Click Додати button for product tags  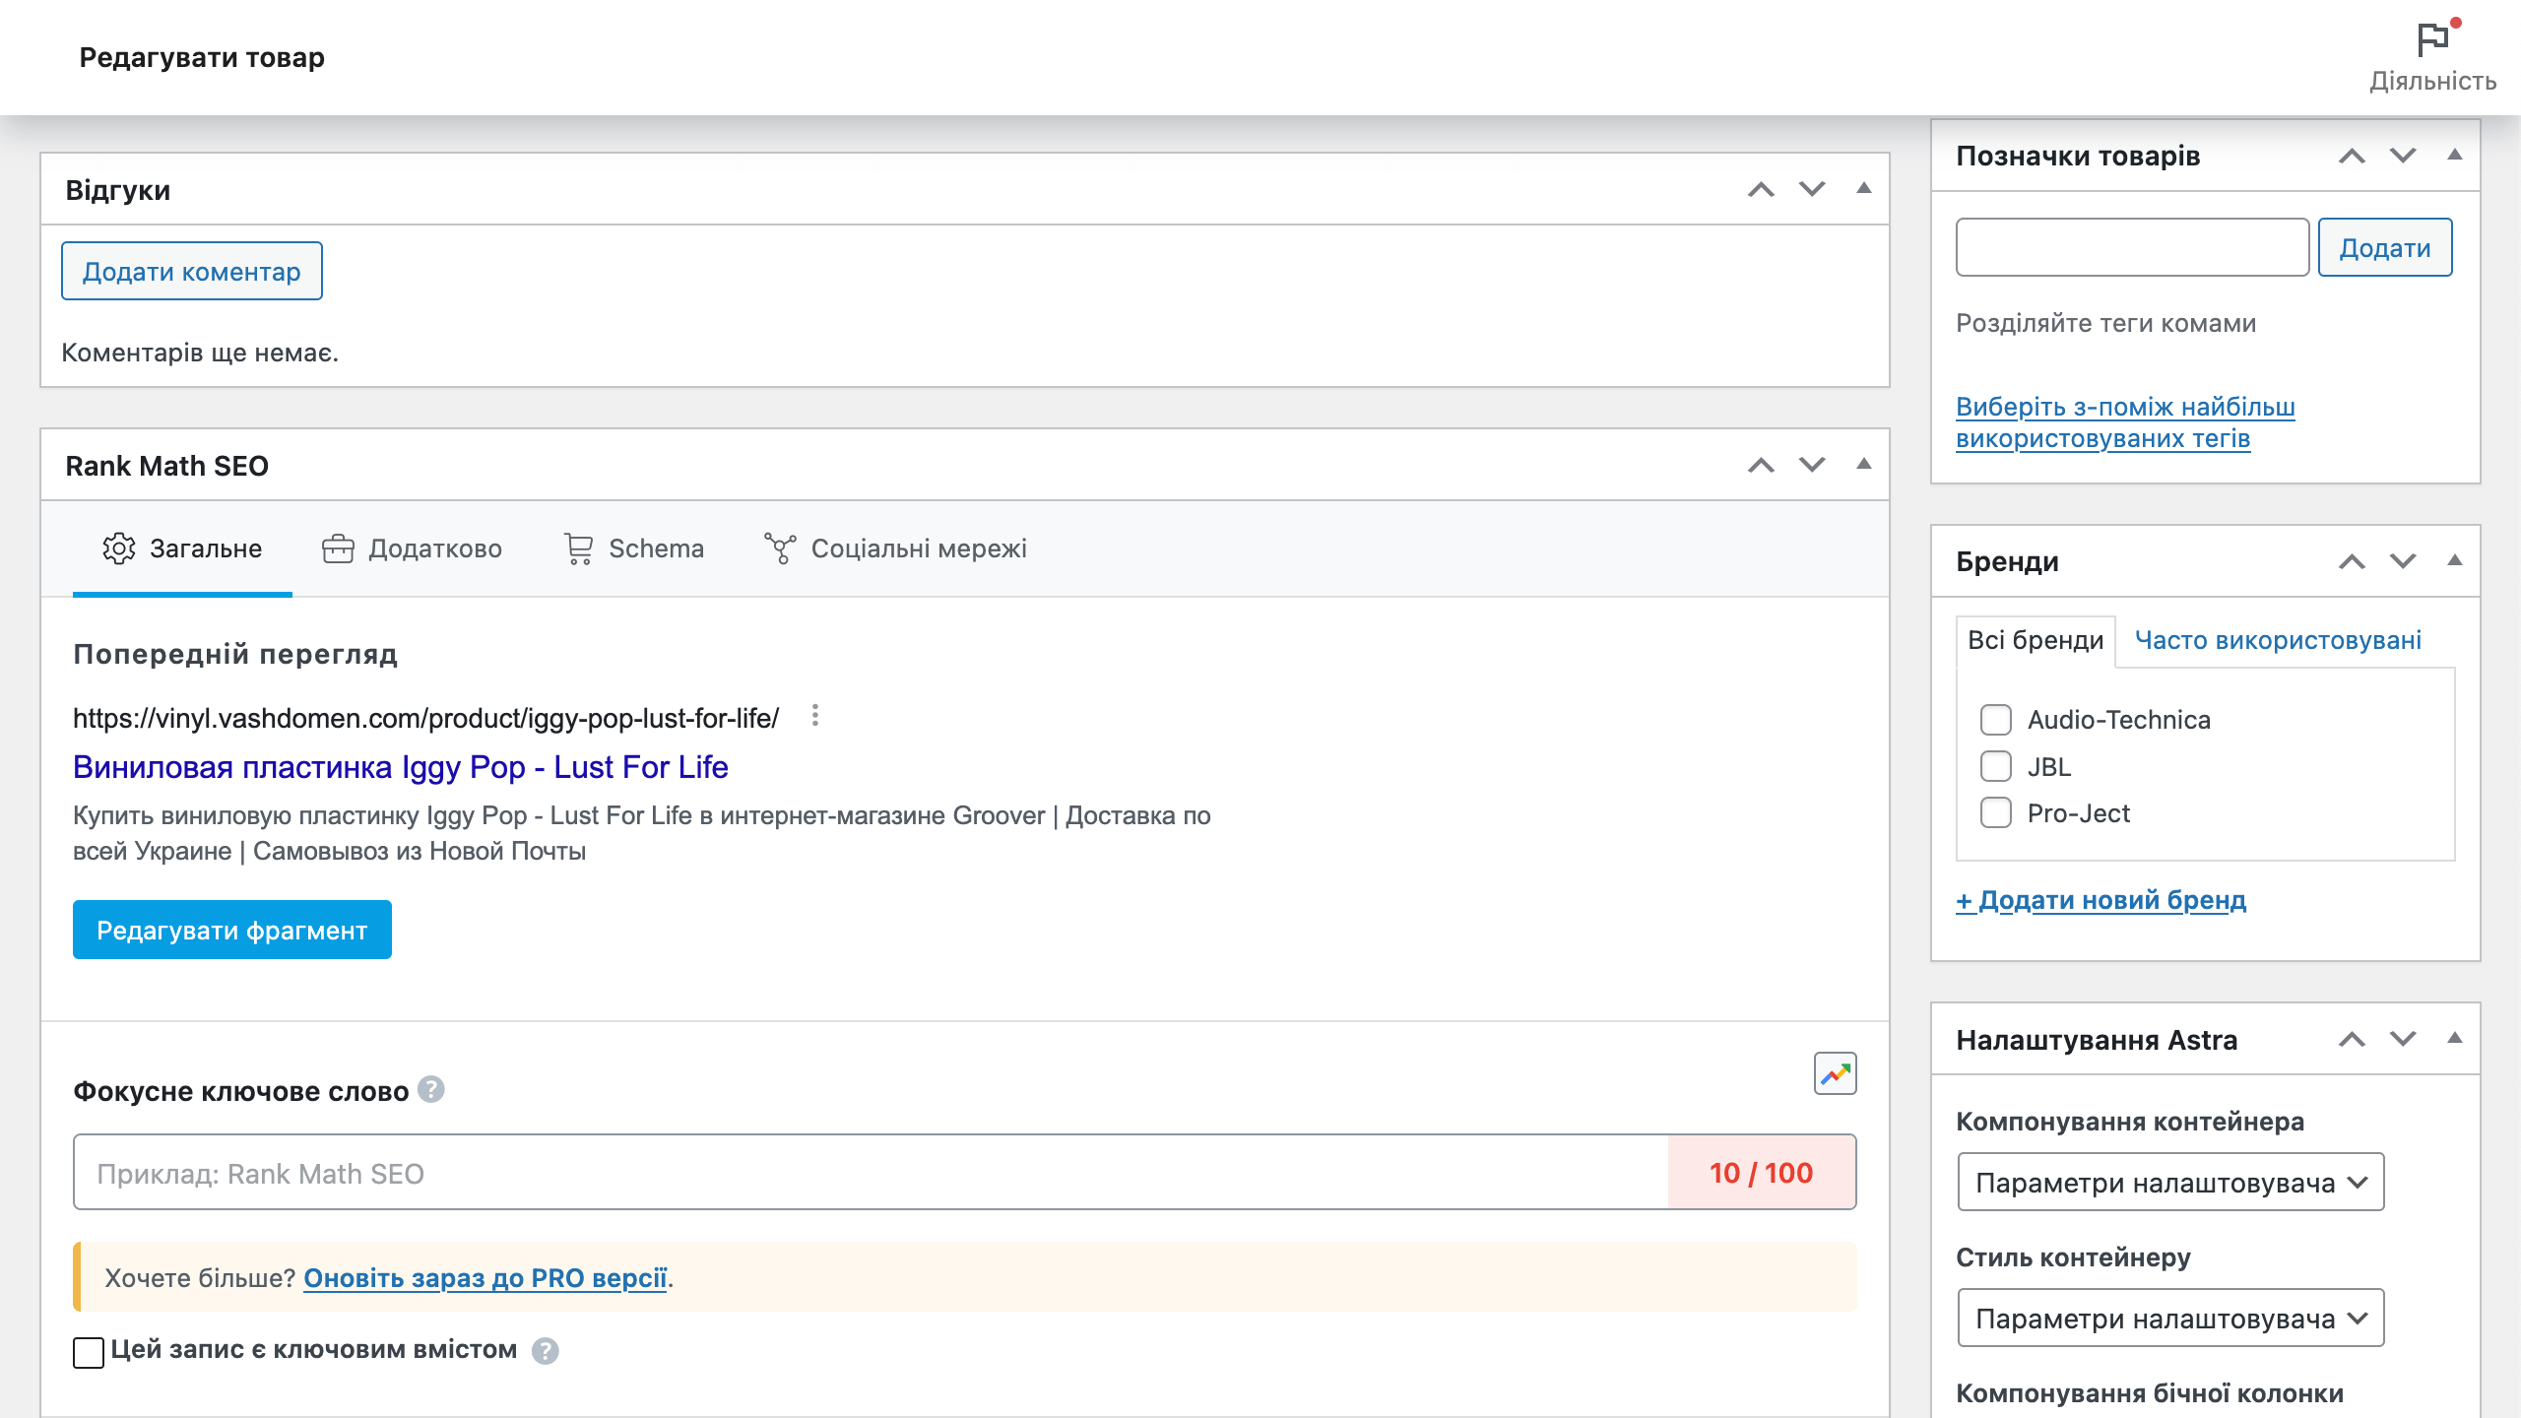[2385, 247]
